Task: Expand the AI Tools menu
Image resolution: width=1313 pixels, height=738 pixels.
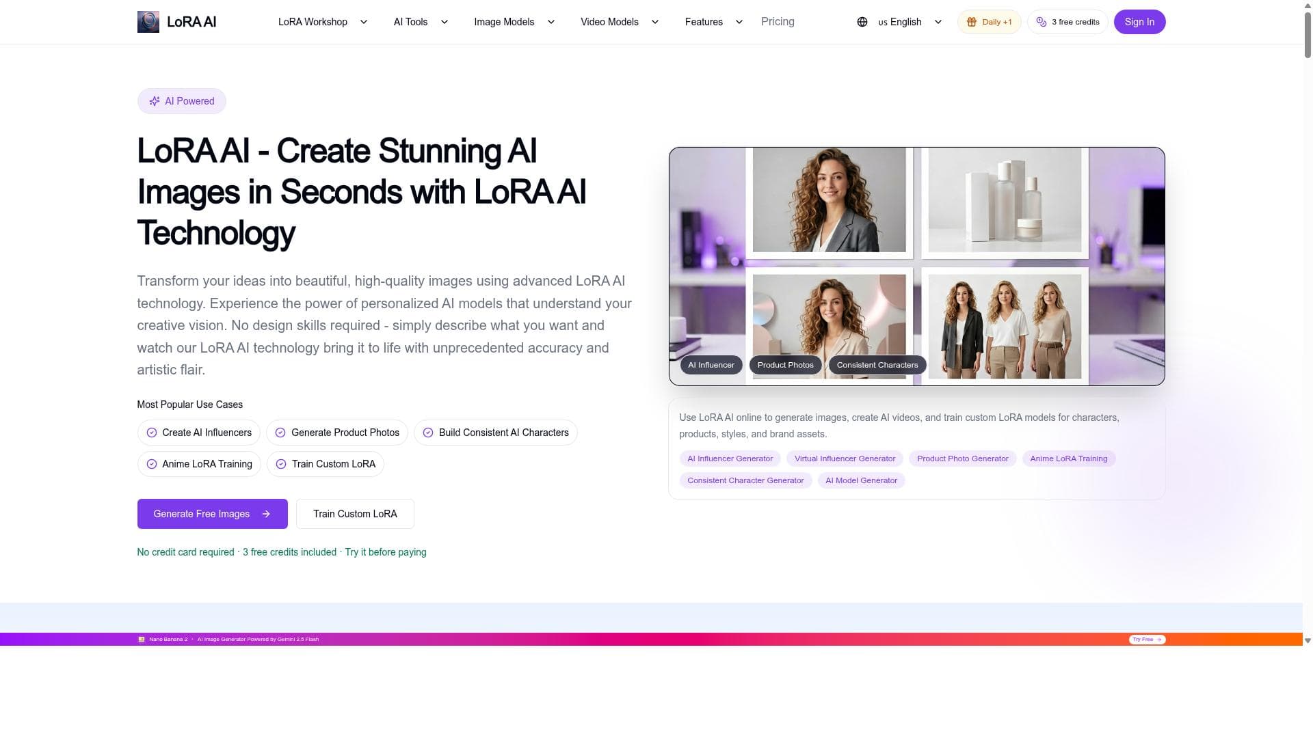Action: coord(421,22)
